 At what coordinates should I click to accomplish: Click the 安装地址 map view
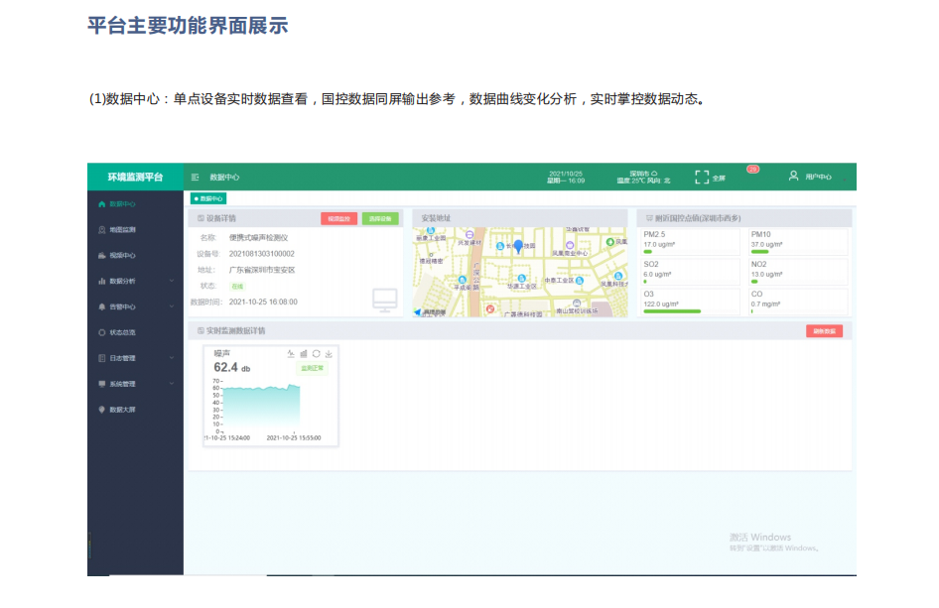tap(520, 272)
